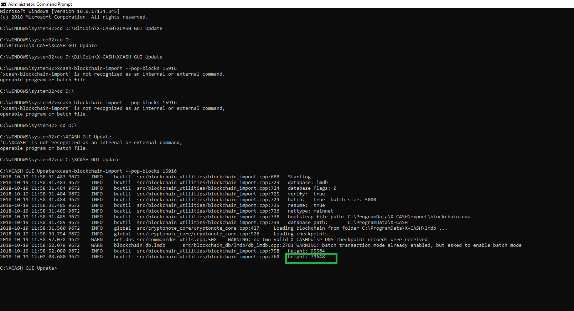Screen dimensions: 574x311
Task: Click the '(c) 2018 Microsoft Corporation' copyright line
Action: tap(74, 17)
